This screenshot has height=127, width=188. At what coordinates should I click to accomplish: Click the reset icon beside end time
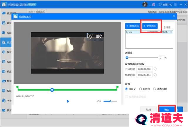point(155,75)
